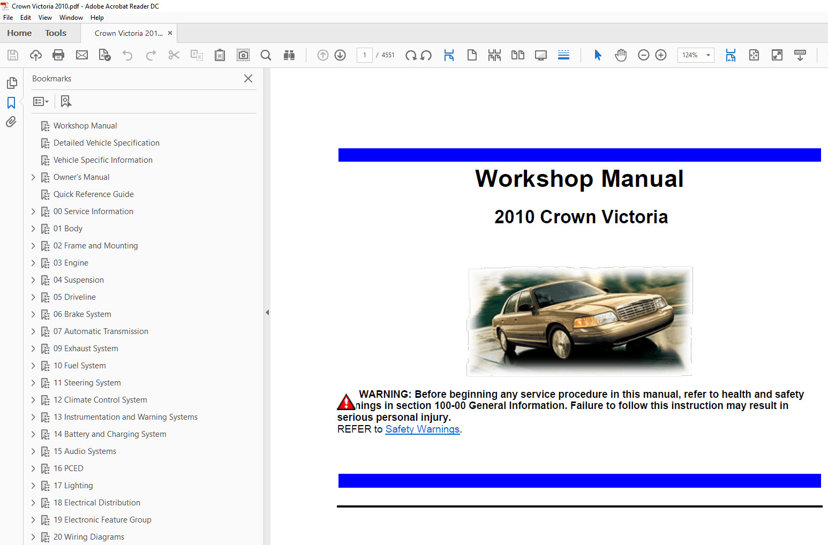Open the View menu
828x545 pixels.
tap(45, 18)
